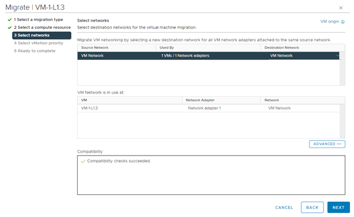The image size is (354, 217).
Task: Click the compatibility success checkmark icon
Action: coord(83,161)
